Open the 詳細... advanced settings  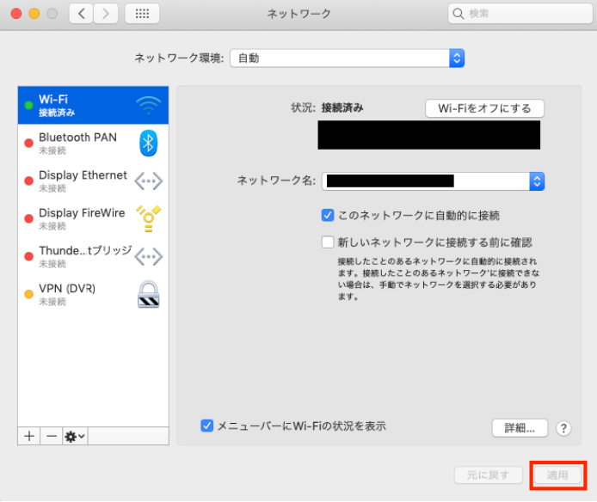[x=520, y=428]
